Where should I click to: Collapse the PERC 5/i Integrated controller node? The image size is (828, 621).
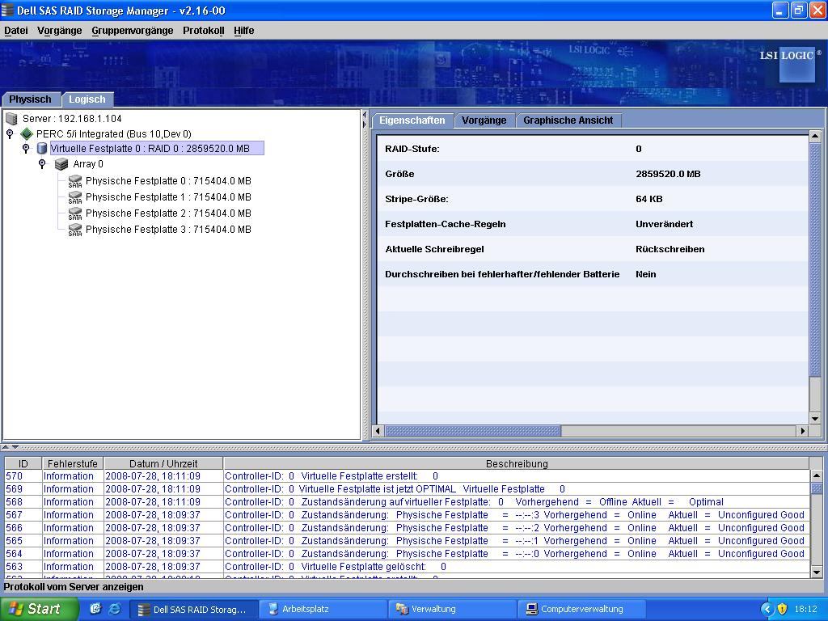[x=10, y=133]
